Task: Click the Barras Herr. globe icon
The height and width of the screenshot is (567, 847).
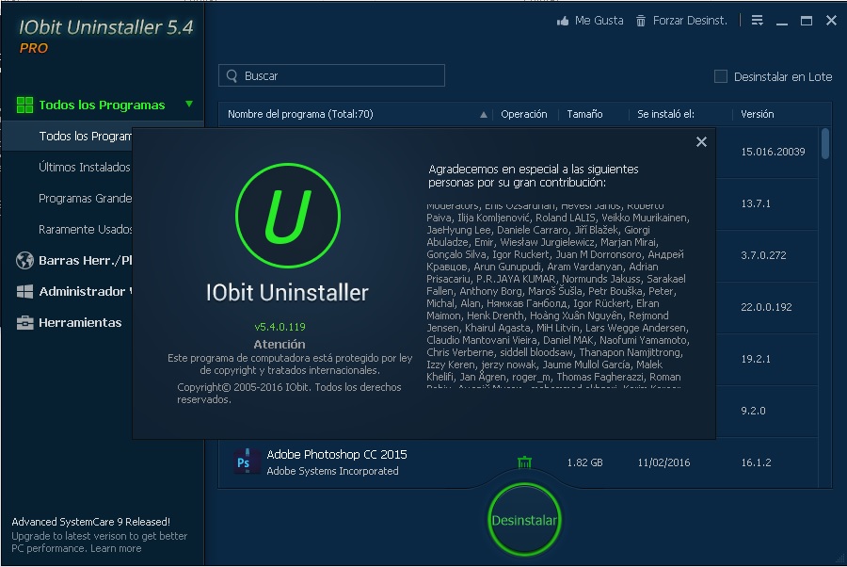Action: click(24, 261)
